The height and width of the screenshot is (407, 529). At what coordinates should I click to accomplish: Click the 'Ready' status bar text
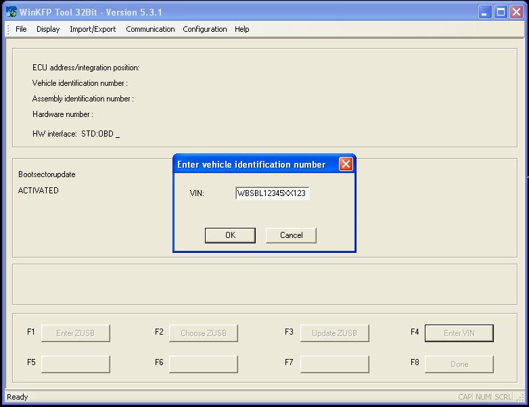coord(17,397)
